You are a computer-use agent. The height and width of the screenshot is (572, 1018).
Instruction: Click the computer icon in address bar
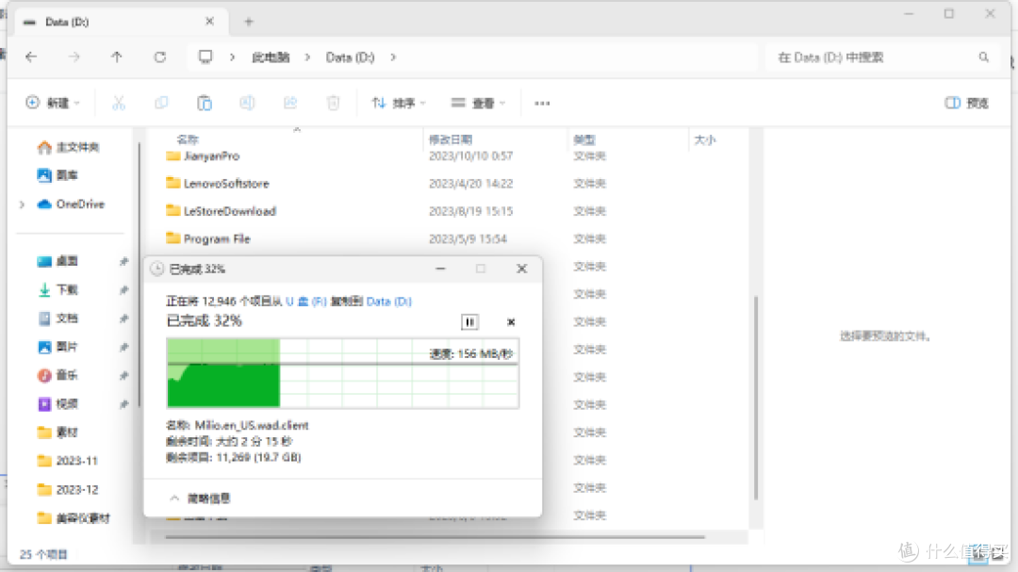tap(205, 57)
